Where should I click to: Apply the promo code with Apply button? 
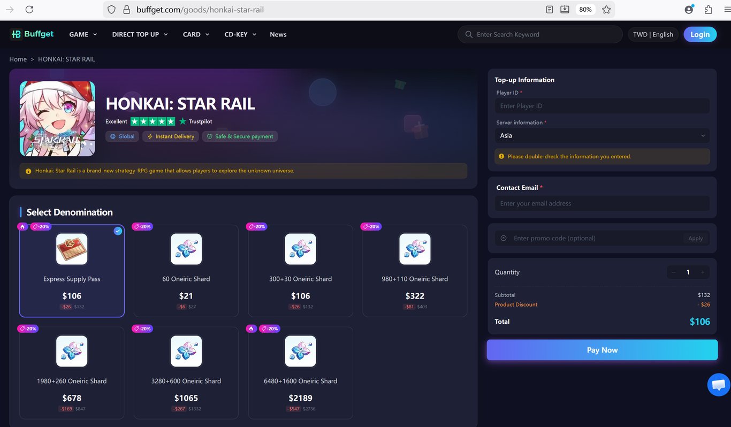696,239
